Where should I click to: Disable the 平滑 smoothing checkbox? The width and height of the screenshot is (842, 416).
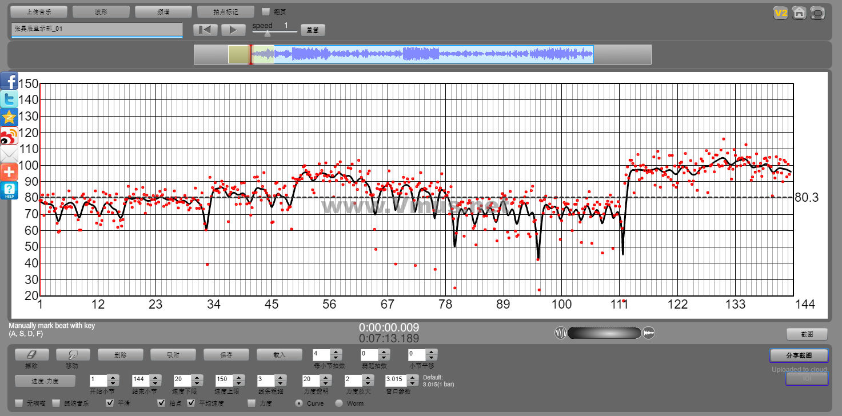(x=110, y=403)
